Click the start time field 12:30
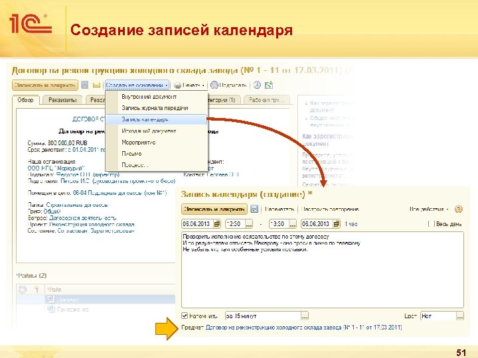The height and width of the screenshot is (358, 478). pos(235,224)
